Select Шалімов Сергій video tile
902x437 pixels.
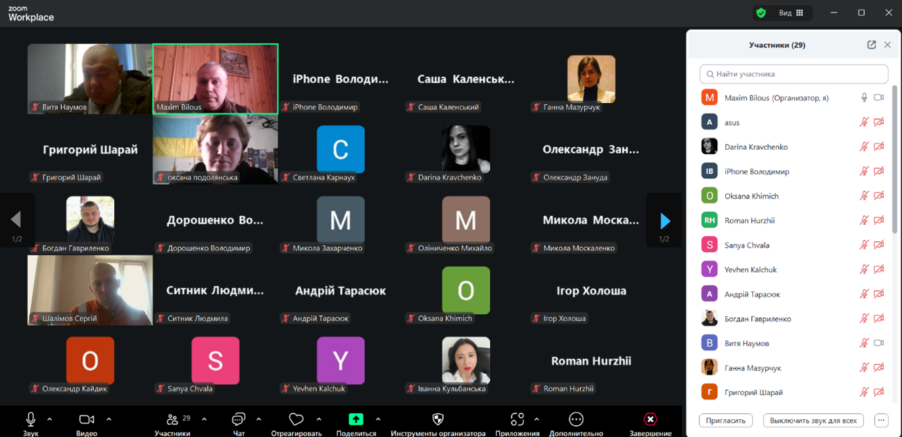pyautogui.click(x=90, y=290)
